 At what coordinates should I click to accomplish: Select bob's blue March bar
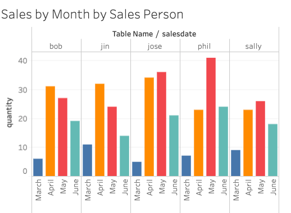(38, 168)
